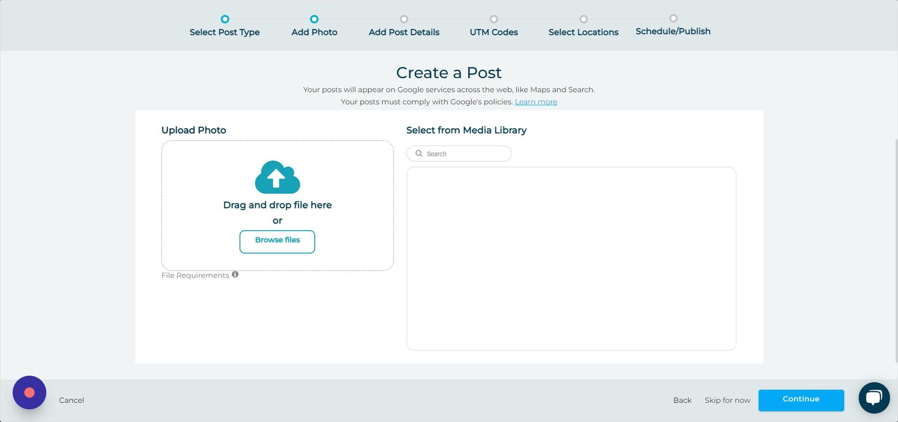898x422 pixels.
Task: Open the File Requirements info icon
Action: (235, 275)
